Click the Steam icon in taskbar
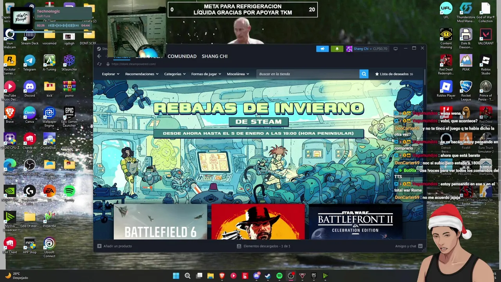The width and height of the screenshot is (501, 282). [268, 276]
